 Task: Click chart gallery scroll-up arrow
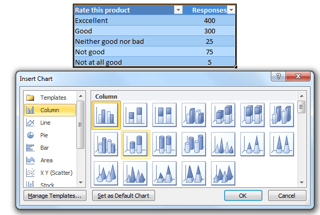click(x=302, y=96)
